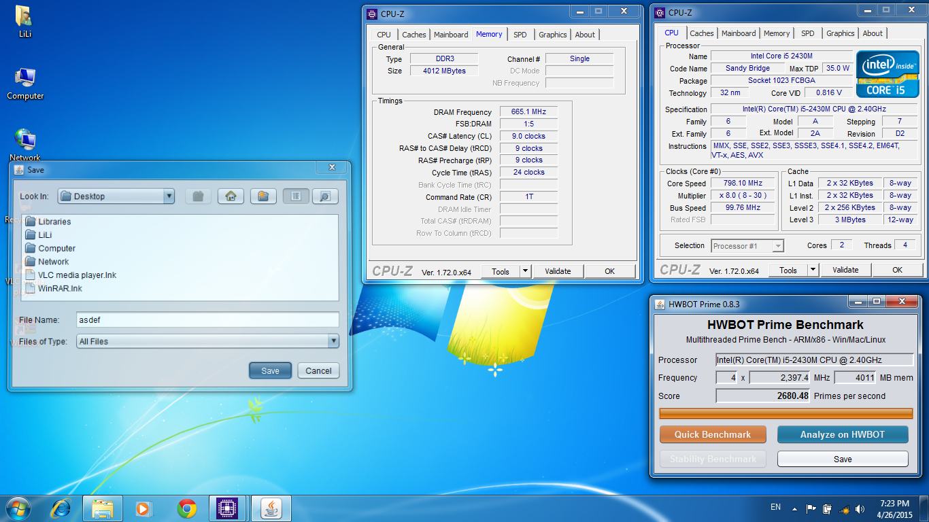Viewport: 929px width, 522px height.
Task: Toggle List view in Save dialog
Action: click(x=296, y=196)
